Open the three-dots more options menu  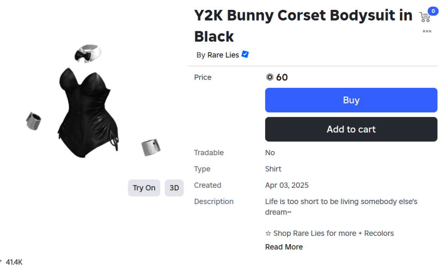point(427,31)
